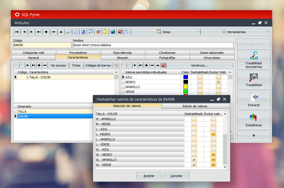Click the magnifier search icon in main toolbar
Image resolution: width=284 pixels, height=188 pixels.
[x=68, y=32]
